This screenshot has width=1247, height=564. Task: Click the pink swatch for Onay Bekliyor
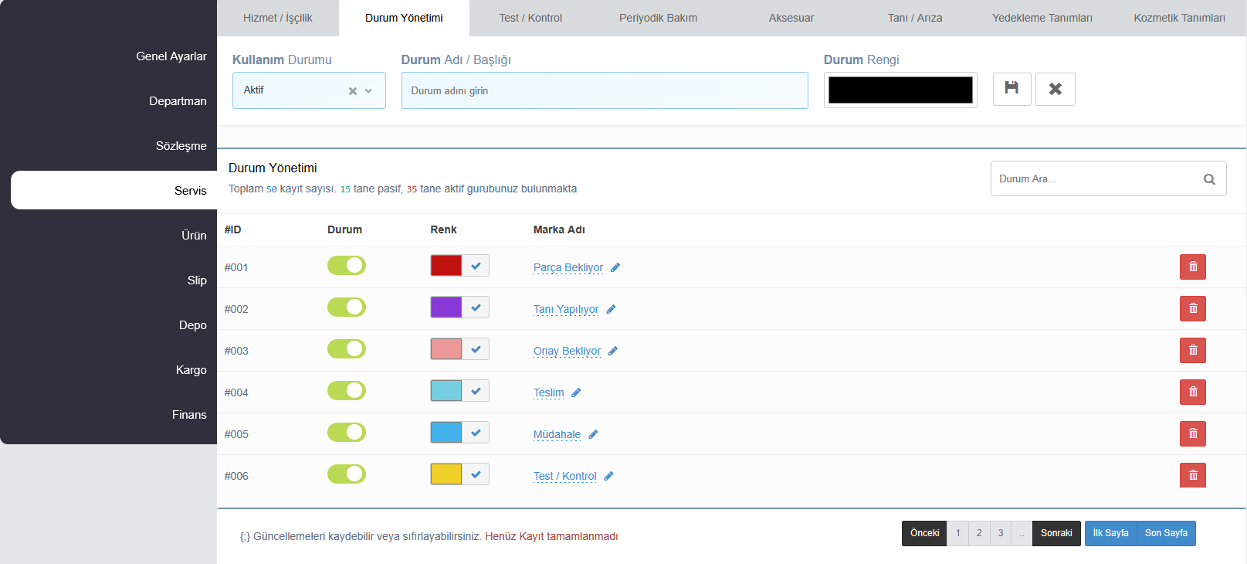446,348
